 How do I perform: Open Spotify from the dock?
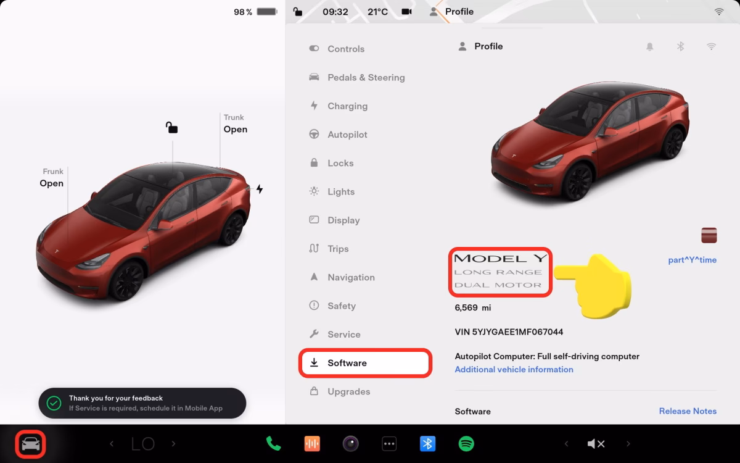coord(466,443)
